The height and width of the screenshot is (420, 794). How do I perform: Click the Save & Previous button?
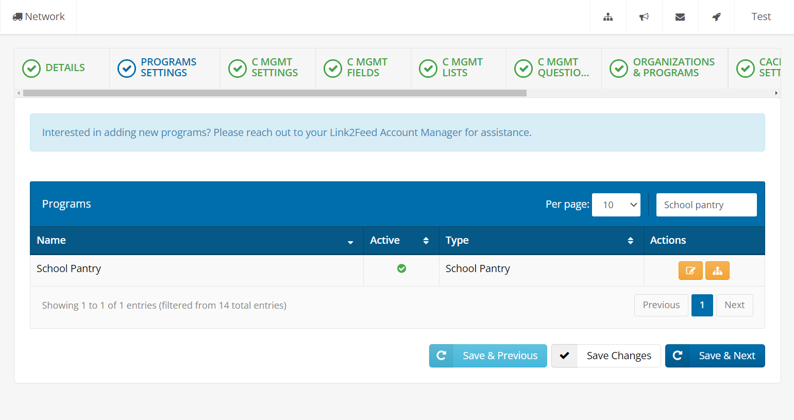click(488, 356)
